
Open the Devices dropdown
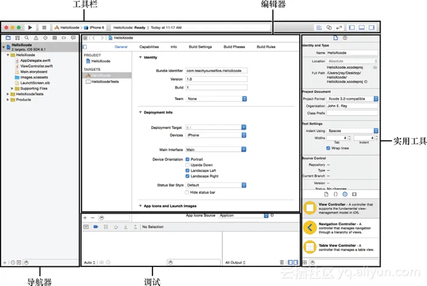click(216, 135)
